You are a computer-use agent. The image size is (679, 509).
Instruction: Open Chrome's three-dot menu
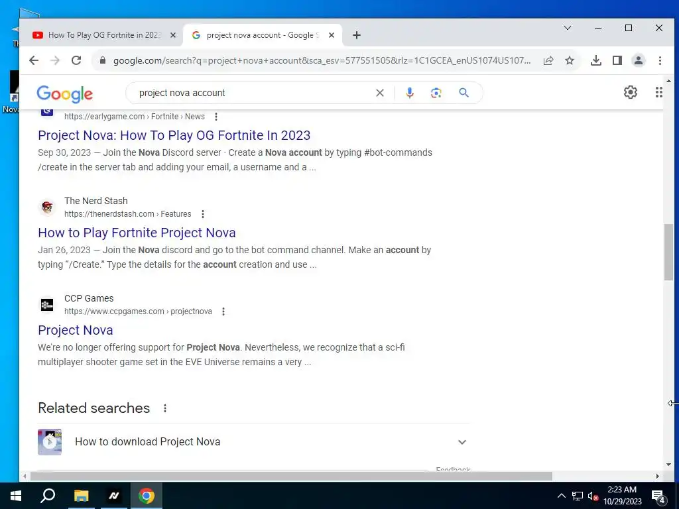660,60
